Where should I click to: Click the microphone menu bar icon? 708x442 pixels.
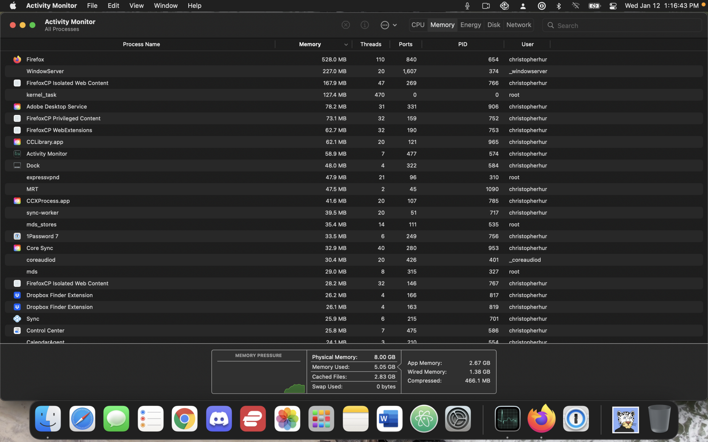pos(467,6)
